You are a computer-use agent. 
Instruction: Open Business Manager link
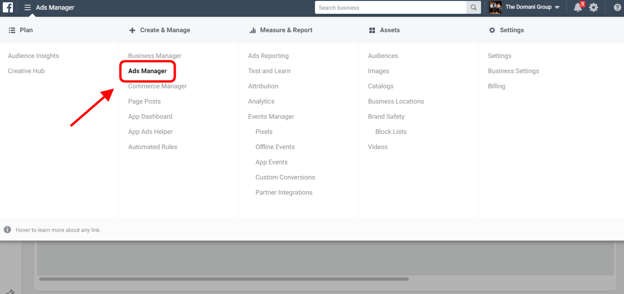click(155, 56)
